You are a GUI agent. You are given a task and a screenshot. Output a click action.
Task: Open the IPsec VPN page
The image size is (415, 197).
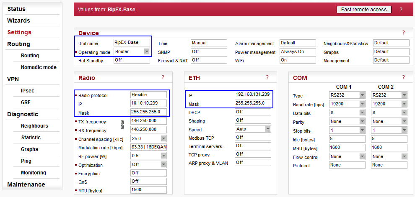[x=27, y=91]
